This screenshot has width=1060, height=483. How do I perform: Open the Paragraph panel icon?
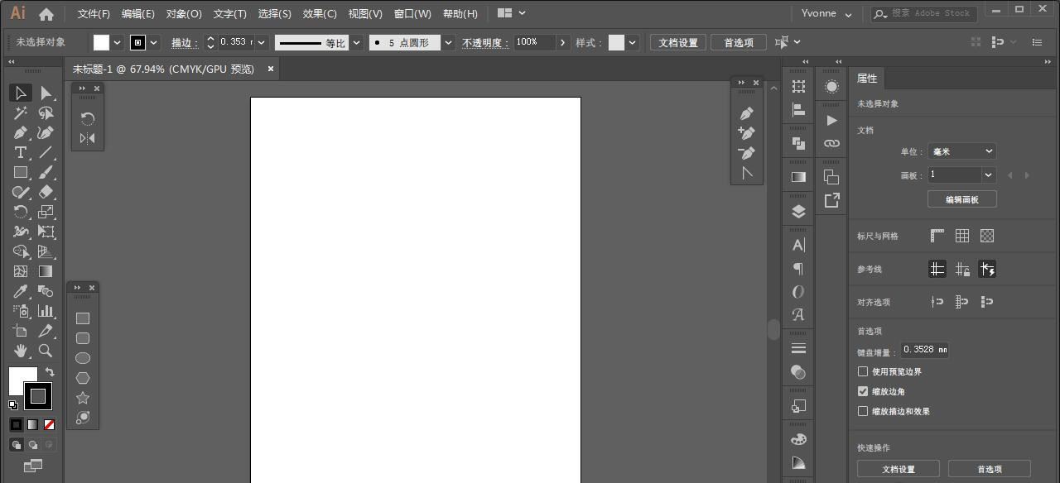(x=797, y=268)
